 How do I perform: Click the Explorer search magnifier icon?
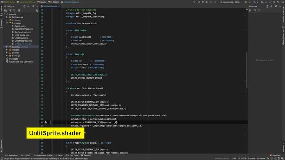coord(37,11)
